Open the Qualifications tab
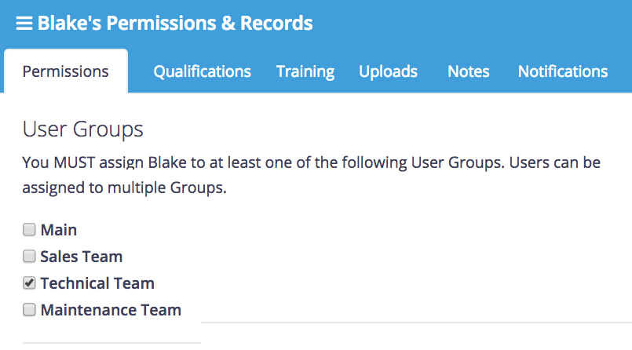Image resolution: width=632 pixels, height=350 pixels. [202, 71]
